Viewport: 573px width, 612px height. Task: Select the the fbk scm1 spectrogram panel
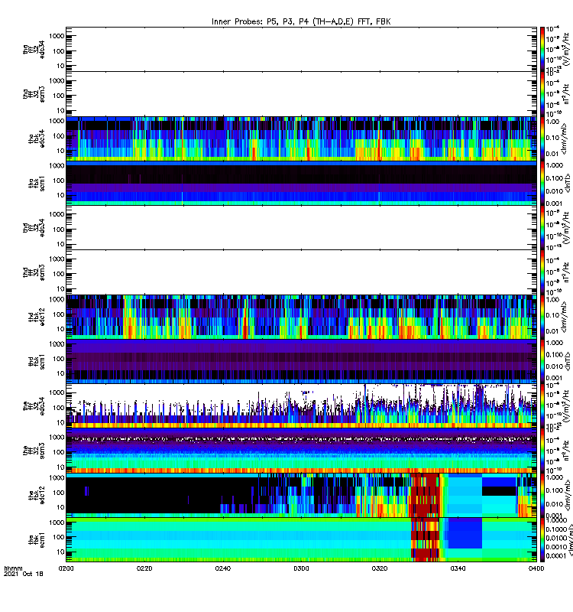click(x=301, y=540)
